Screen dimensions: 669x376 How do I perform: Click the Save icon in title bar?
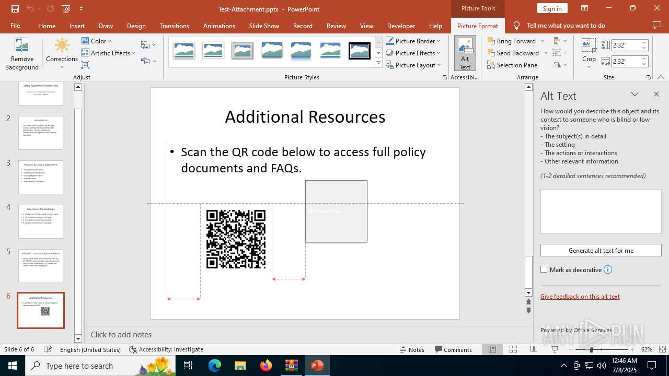click(15, 9)
